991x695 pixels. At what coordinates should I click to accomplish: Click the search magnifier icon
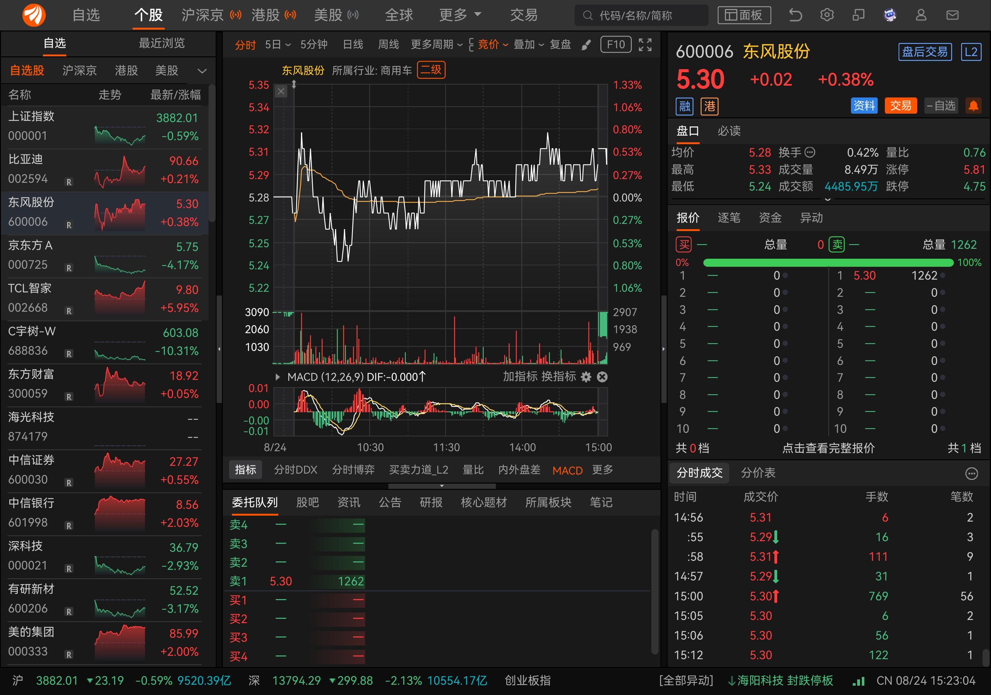coord(587,16)
